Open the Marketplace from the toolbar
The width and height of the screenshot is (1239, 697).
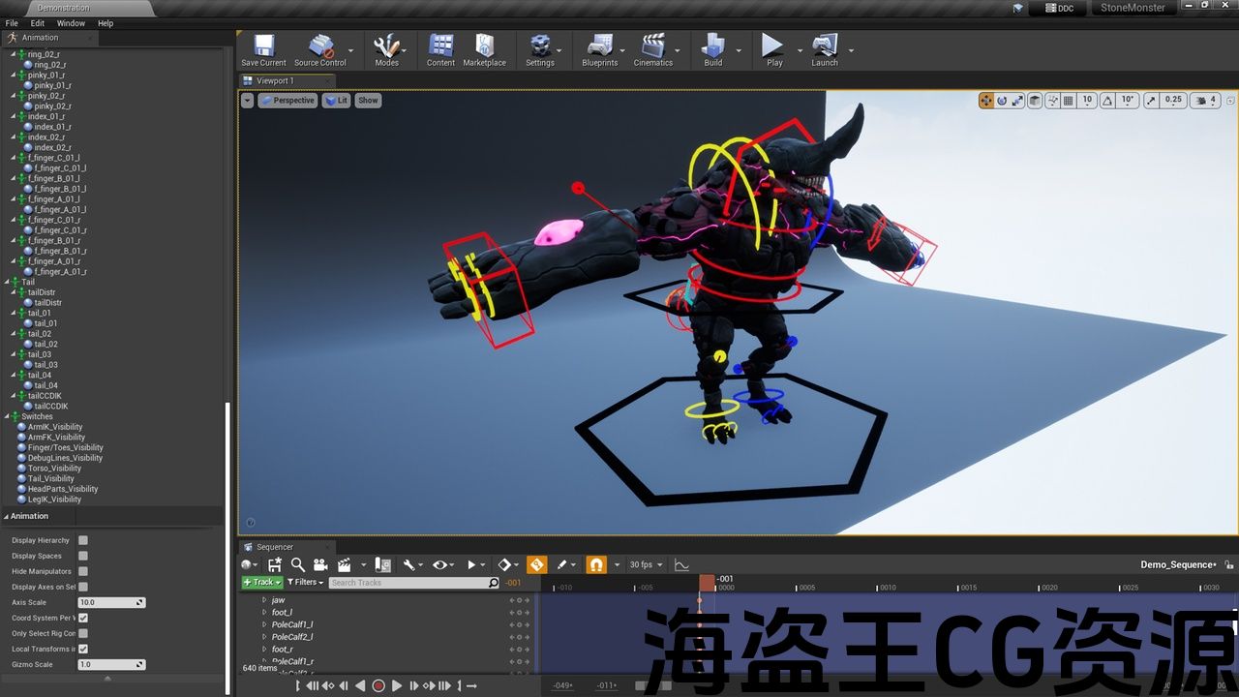(x=484, y=49)
